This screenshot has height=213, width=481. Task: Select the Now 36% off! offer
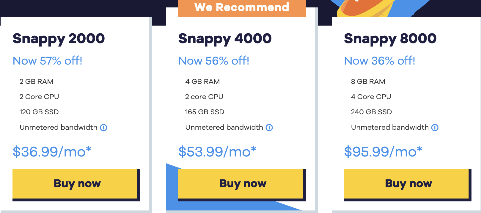tap(379, 61)
